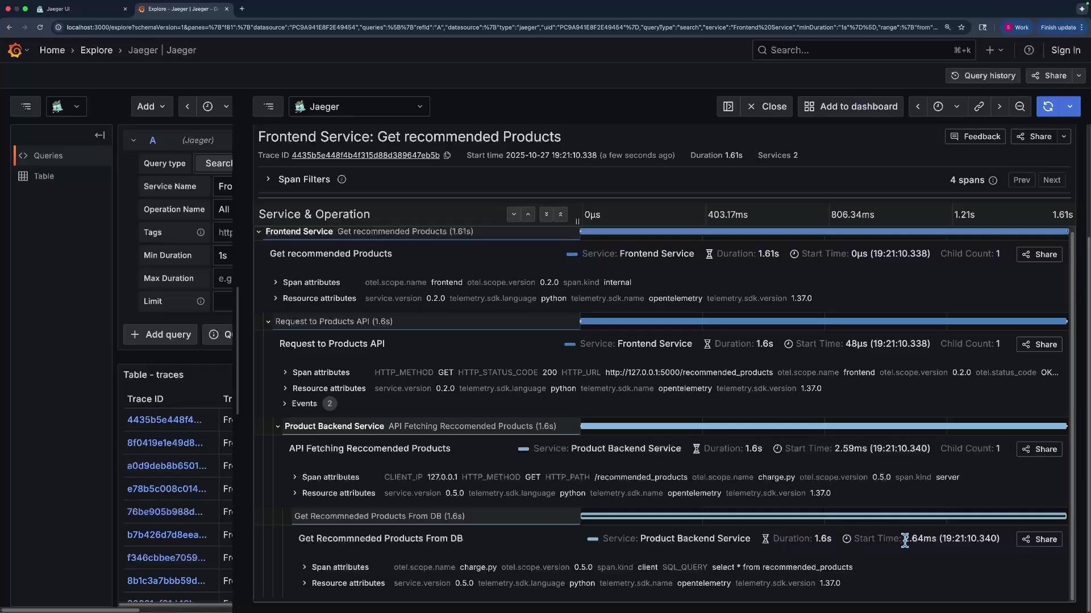
Task: Click the Feedback button
Action: pos(975,137)
